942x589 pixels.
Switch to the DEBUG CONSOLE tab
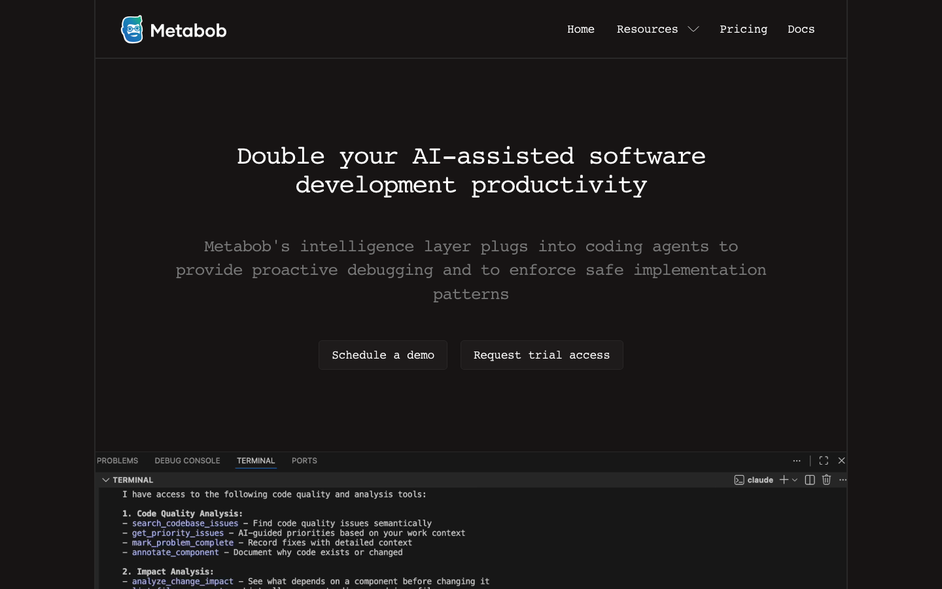pos(187,461)
